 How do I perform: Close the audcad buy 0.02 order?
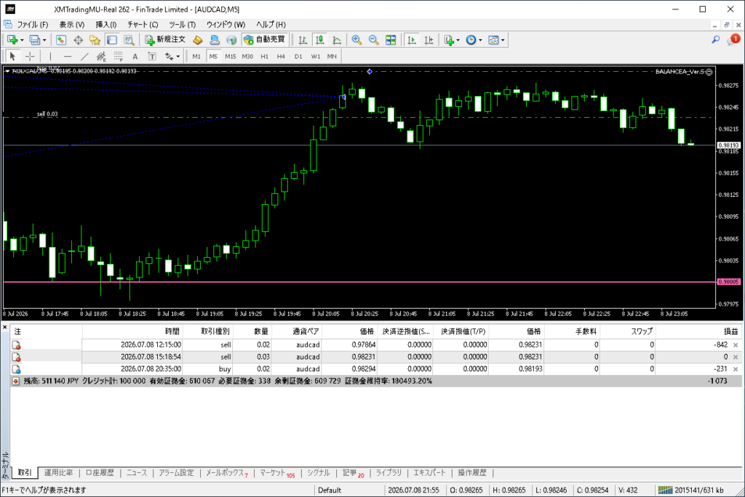coord(736,369)
